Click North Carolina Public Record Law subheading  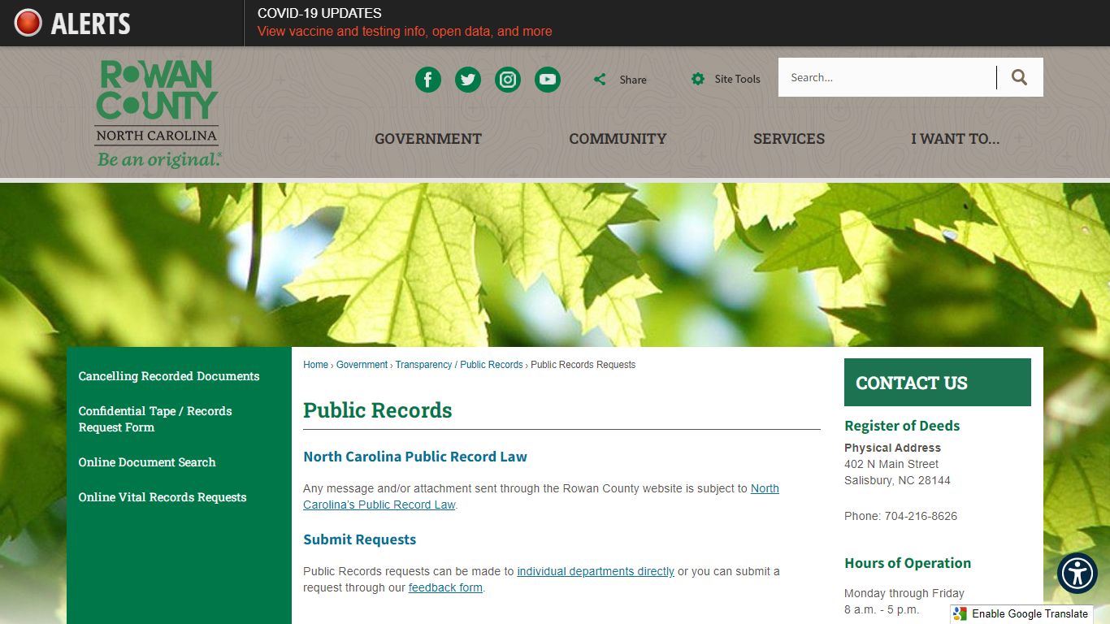point(415,457)
